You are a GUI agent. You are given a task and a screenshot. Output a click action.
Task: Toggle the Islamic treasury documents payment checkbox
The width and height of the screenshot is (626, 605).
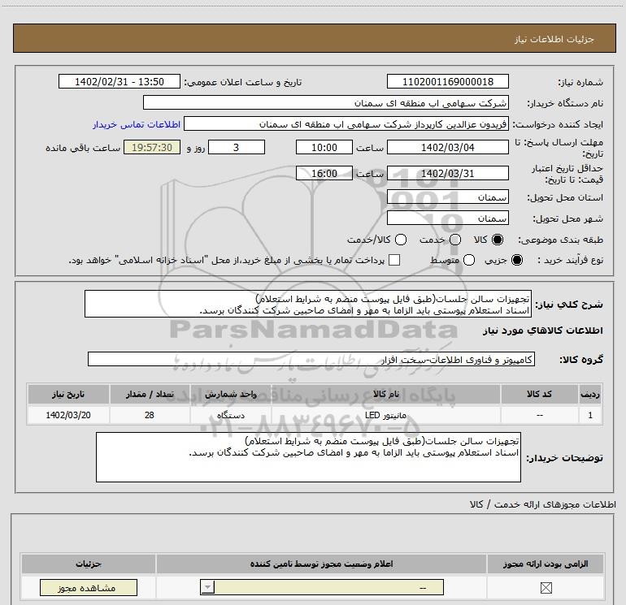click(394, 260)
